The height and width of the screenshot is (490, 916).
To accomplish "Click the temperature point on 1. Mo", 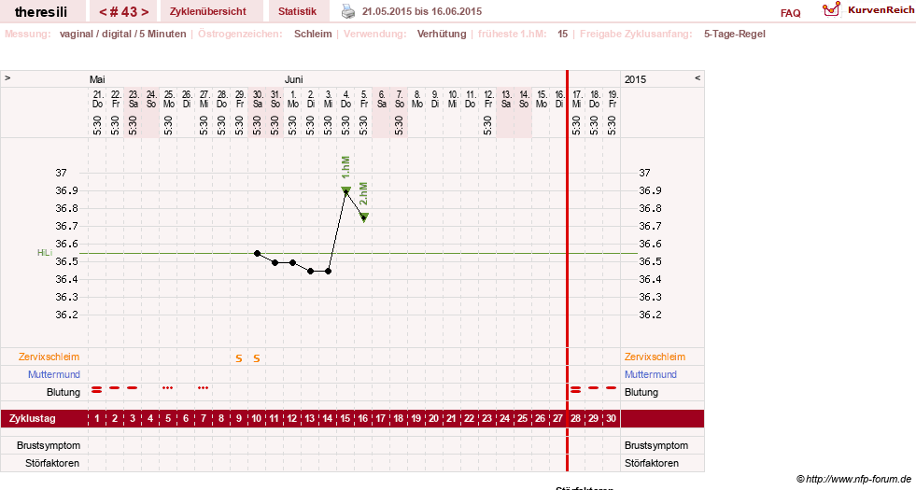I will click(x=292, y=263).
